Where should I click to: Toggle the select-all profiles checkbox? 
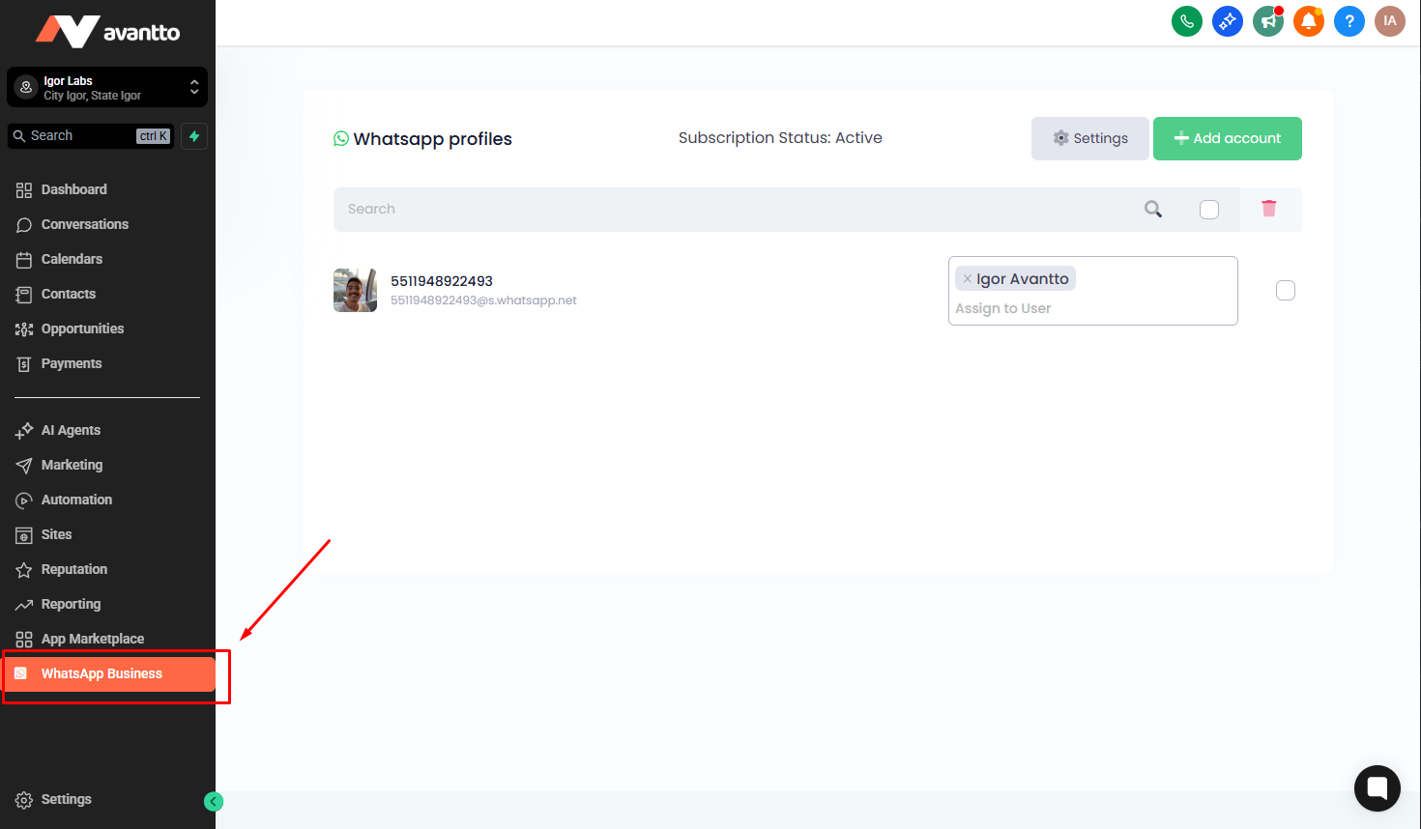point(1209,210)
